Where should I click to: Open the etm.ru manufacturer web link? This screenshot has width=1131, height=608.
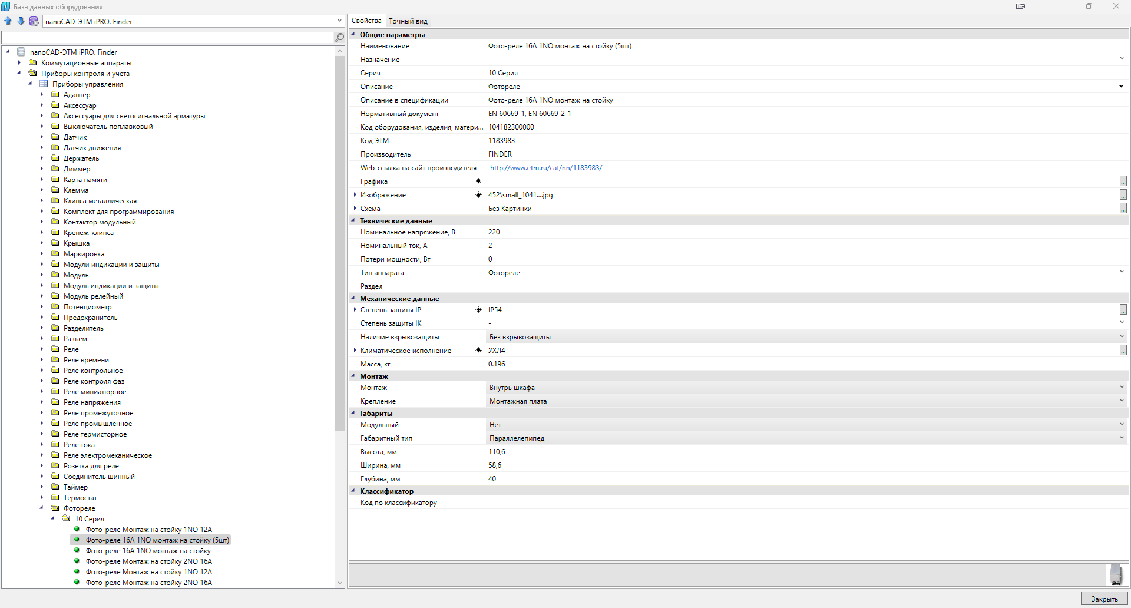(x=545, y=168)
